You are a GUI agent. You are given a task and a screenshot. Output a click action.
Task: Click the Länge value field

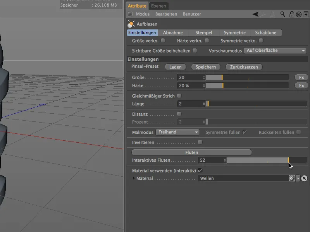(x=190, y=104)
